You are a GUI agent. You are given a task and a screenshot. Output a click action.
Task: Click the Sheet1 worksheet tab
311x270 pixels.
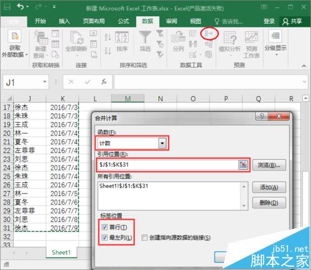pyautogui.click(x=61, y=253)
